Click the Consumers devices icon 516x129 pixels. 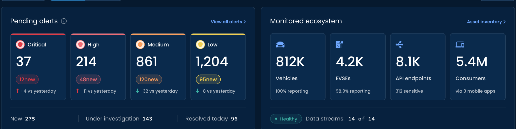click(460, 45)
